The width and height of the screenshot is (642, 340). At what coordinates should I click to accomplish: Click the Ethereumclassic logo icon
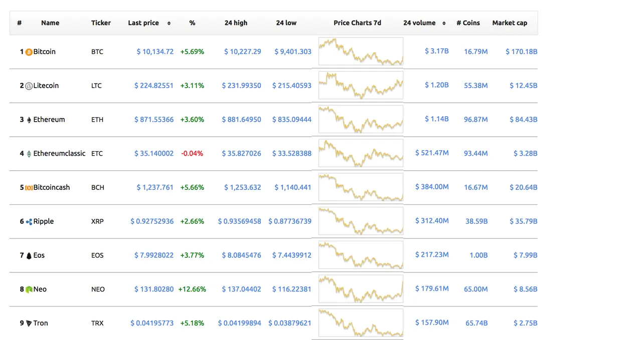click(x=29, y=154)
